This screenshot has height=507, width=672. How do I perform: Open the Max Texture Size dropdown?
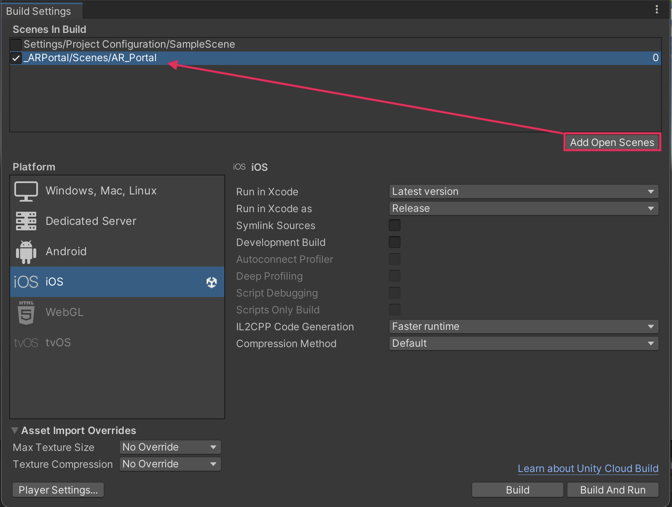170,447
